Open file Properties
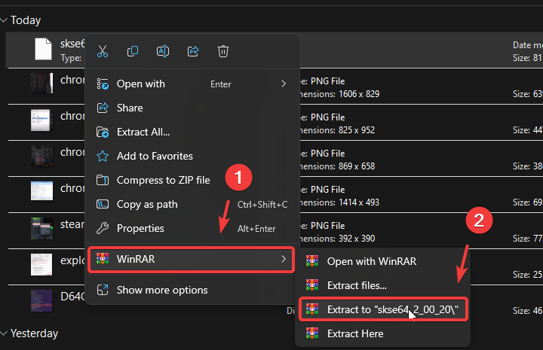Screen dimensions: 543x350 point(140,228)
